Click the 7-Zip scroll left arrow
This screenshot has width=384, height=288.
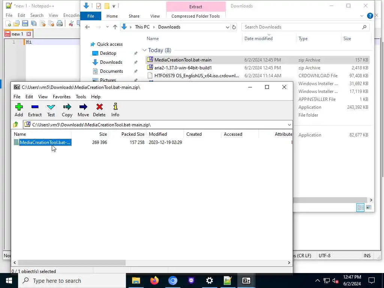[15, 262]
